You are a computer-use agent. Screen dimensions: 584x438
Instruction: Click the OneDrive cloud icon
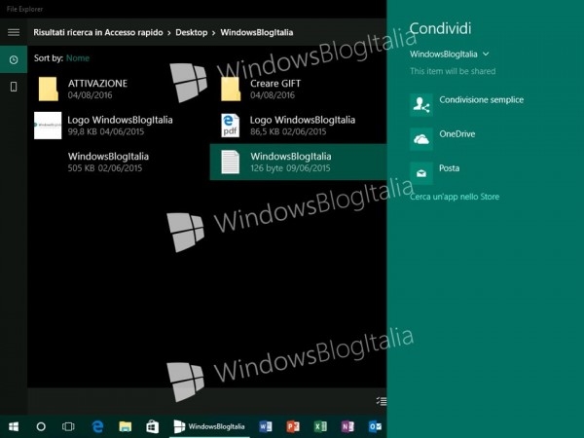pyautogui.click(x=421, y=139)
